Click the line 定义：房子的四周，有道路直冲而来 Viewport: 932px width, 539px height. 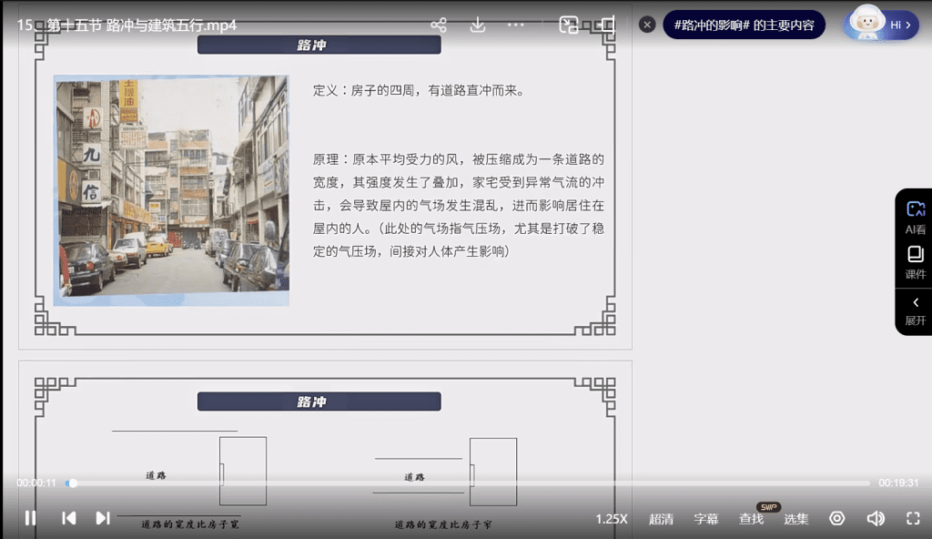[419, 90]
